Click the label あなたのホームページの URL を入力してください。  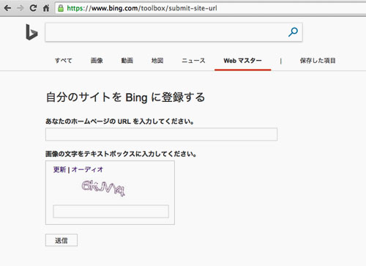click(120, 121)
